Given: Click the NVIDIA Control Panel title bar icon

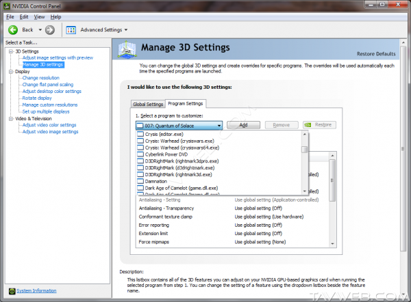Looking at the screenshot, I should coord(7,5).
